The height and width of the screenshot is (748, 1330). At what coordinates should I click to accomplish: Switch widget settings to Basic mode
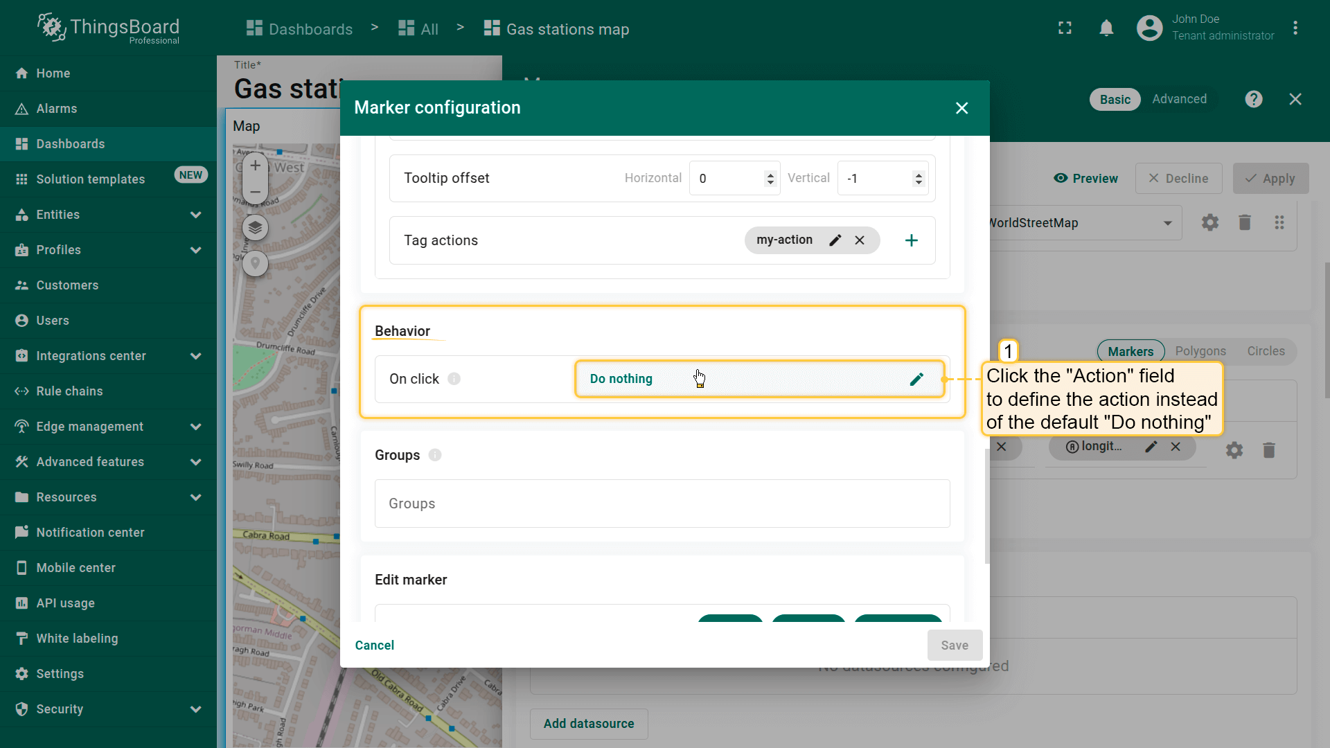[1115, 100]
